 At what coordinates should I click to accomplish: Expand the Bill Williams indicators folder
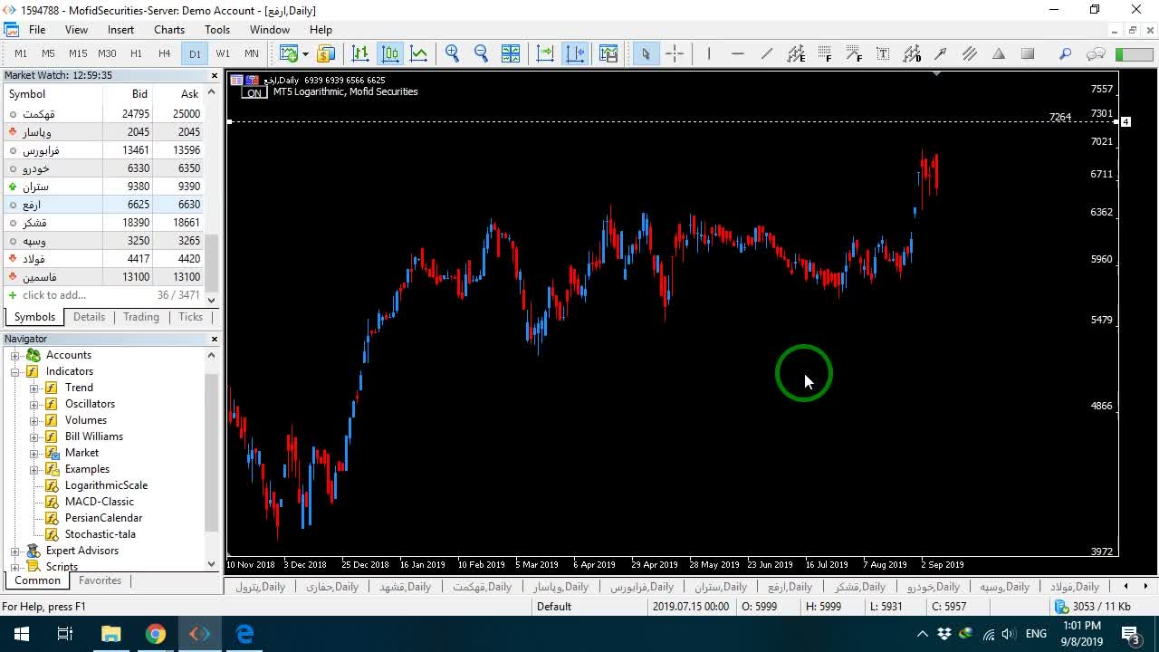pos(34,436)
